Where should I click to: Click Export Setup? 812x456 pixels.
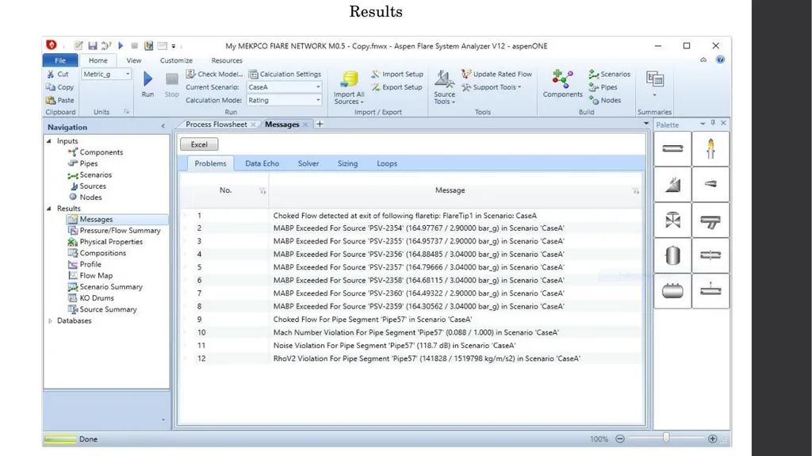(396, 87)
